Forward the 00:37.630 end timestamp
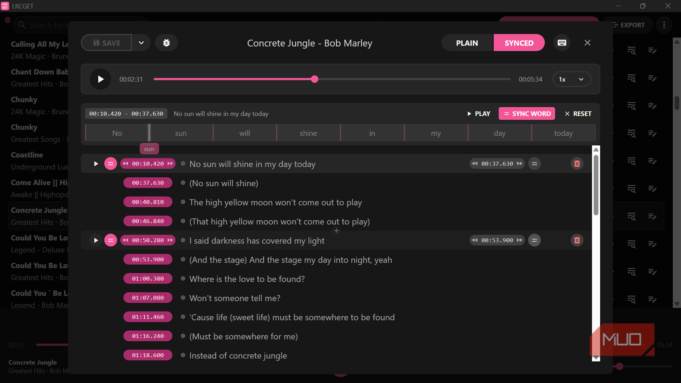Image resolution: width=681 pixels, height=383 pixels. tap(520, 164)
